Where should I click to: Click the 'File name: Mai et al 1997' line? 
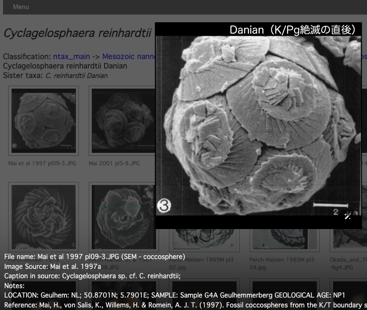(95, 257)
